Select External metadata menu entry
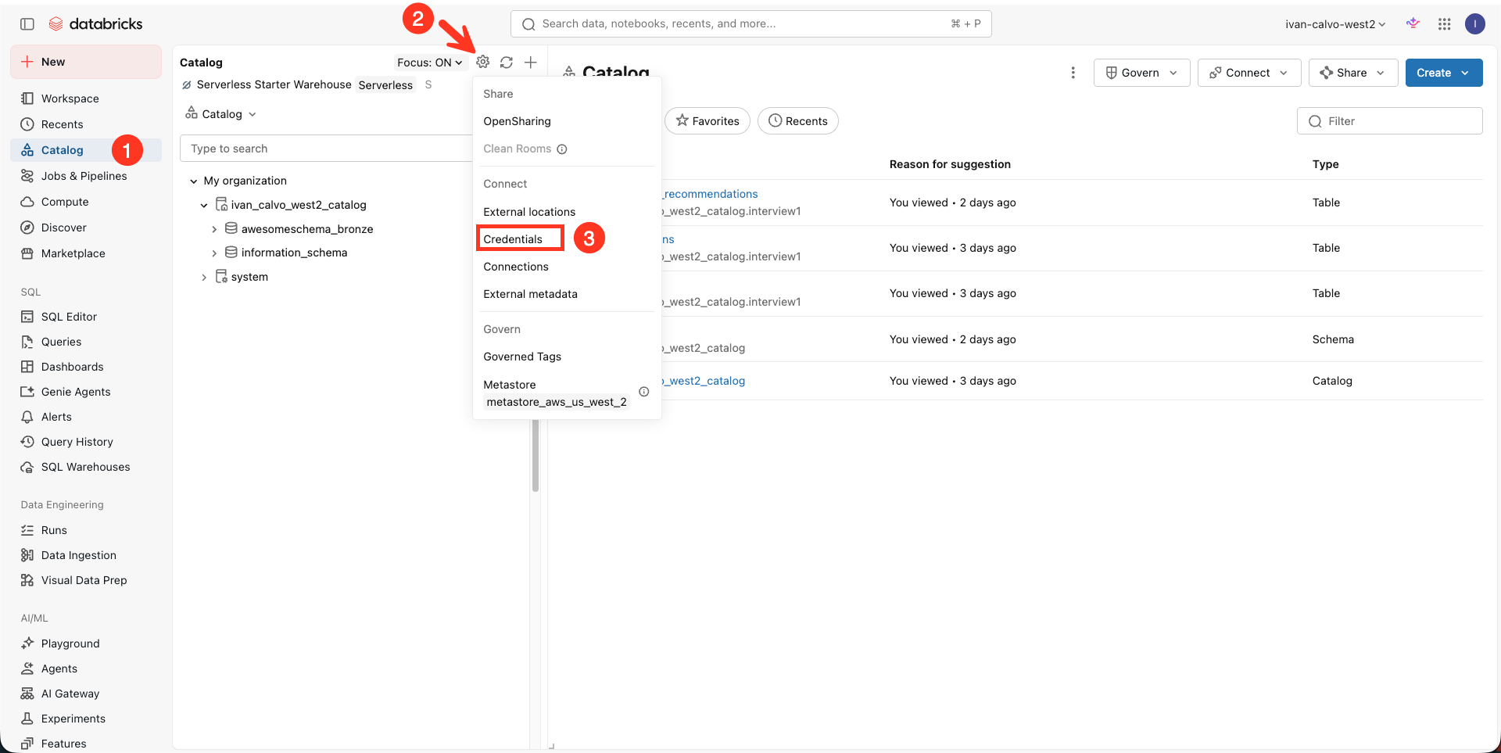This screenshot has height=753, width=1501. click(530, 294)
